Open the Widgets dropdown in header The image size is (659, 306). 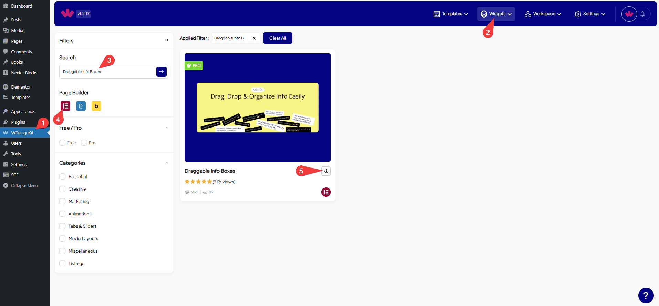coord(496,14)
